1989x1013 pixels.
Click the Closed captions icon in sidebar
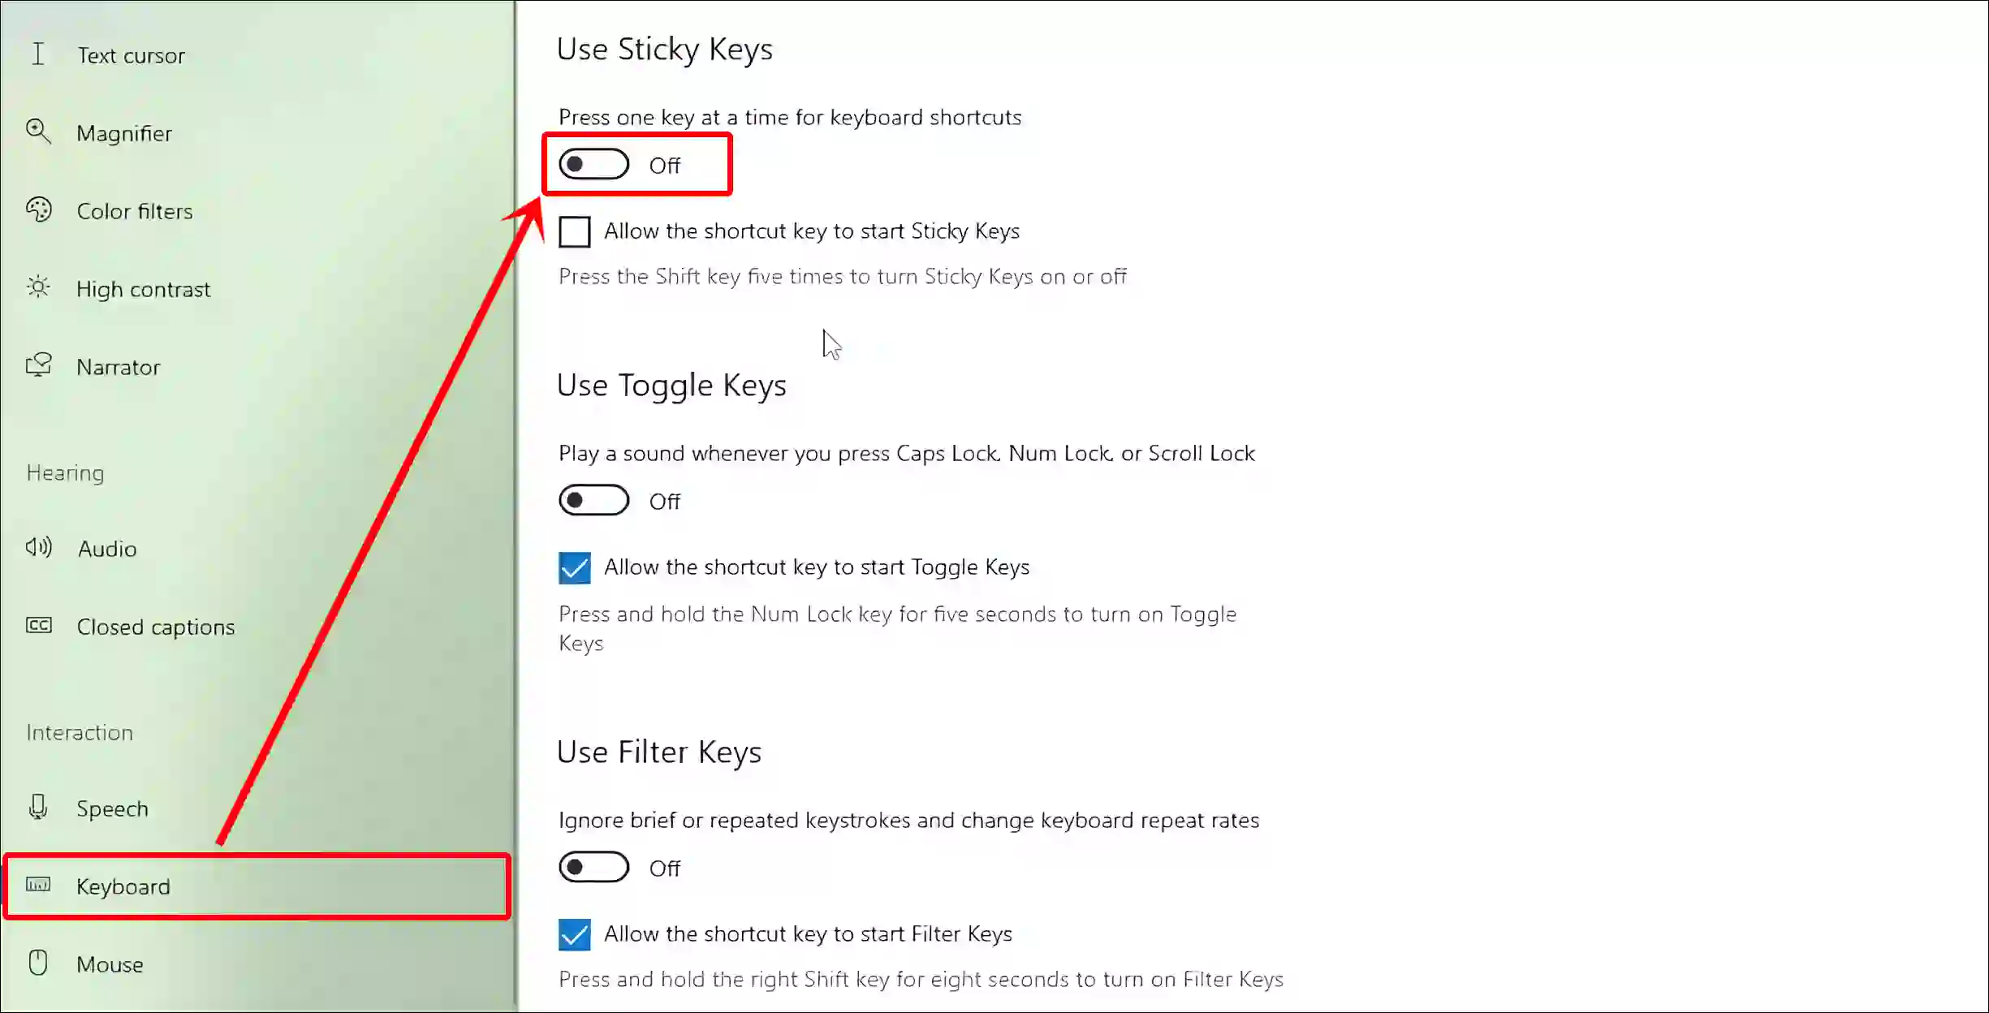tap(39, 625)
